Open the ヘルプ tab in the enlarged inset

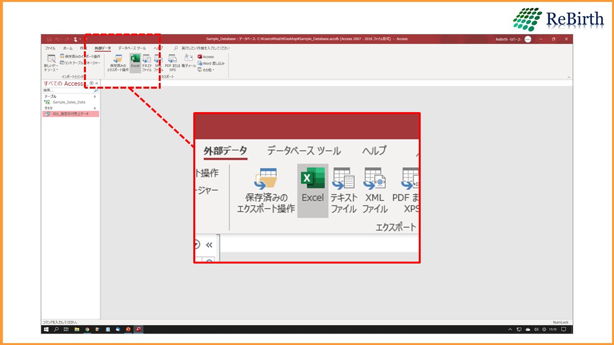374,150
